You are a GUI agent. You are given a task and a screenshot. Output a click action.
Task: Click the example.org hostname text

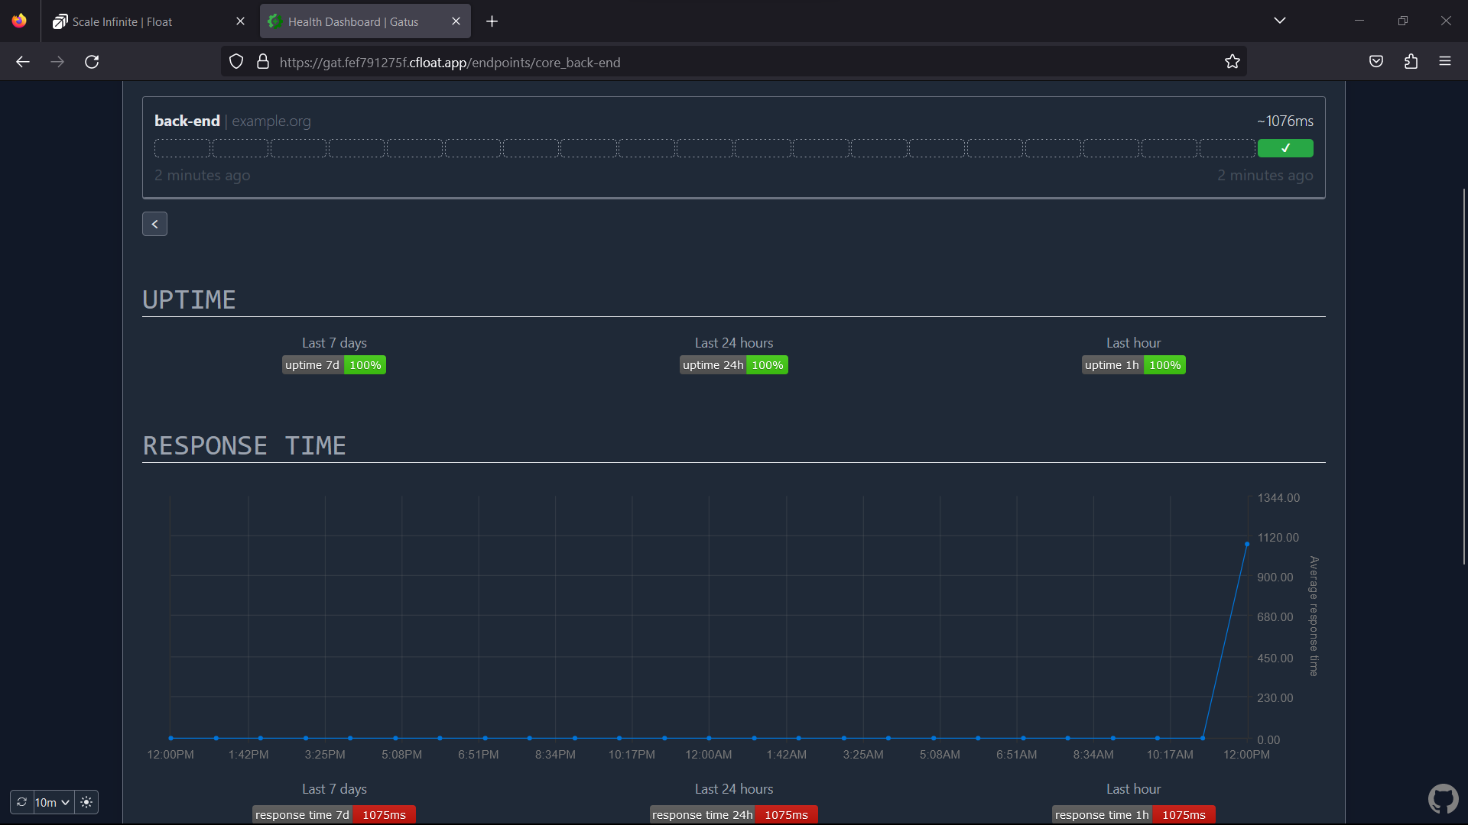pyautogui.click(x=271, y=121)
